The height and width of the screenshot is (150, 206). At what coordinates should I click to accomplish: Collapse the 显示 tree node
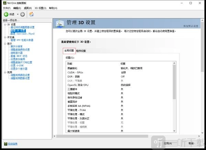5,44
